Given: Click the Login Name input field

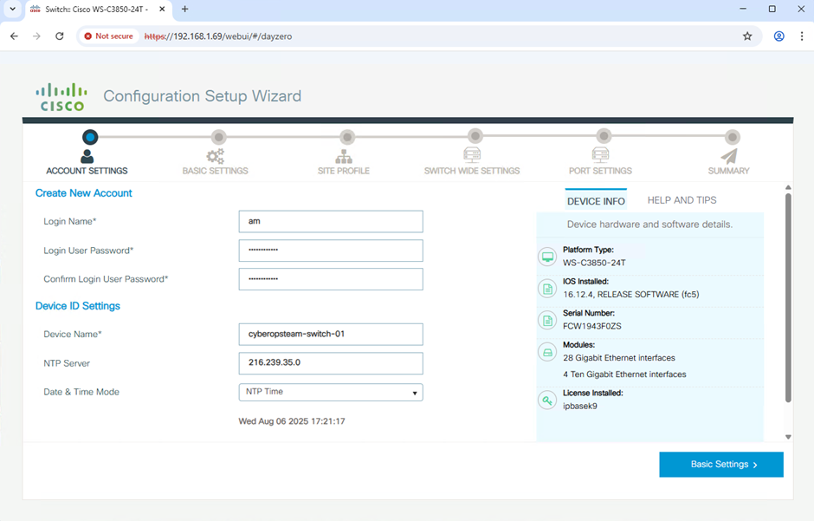Looking at the screenshot, I should coord(331,221).
